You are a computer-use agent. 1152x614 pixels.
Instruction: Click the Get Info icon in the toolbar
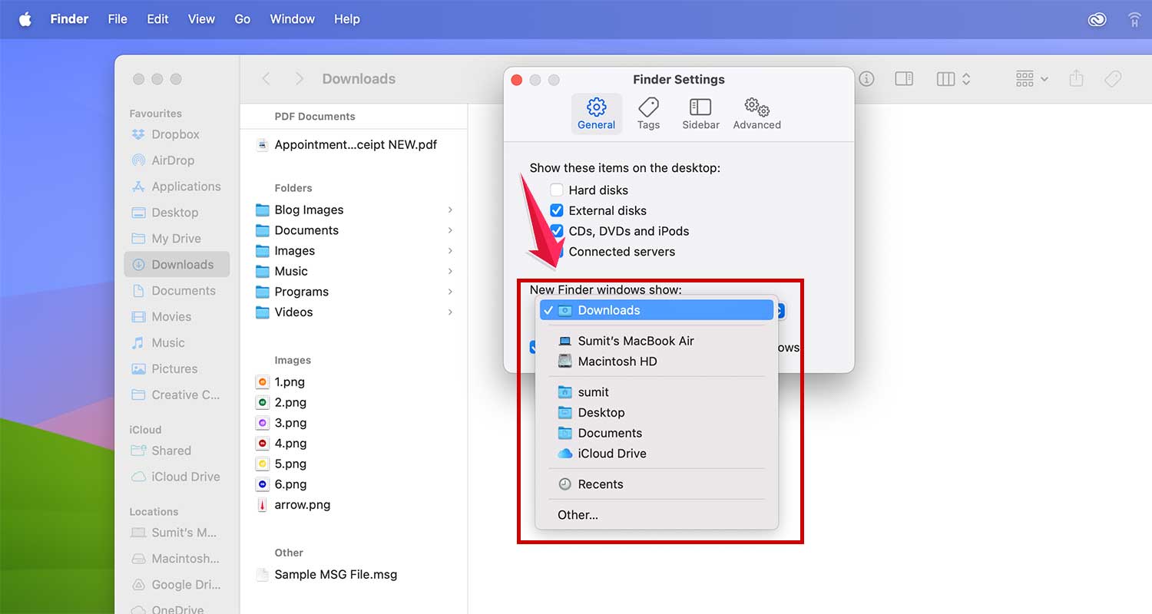(x=866, y=78)
